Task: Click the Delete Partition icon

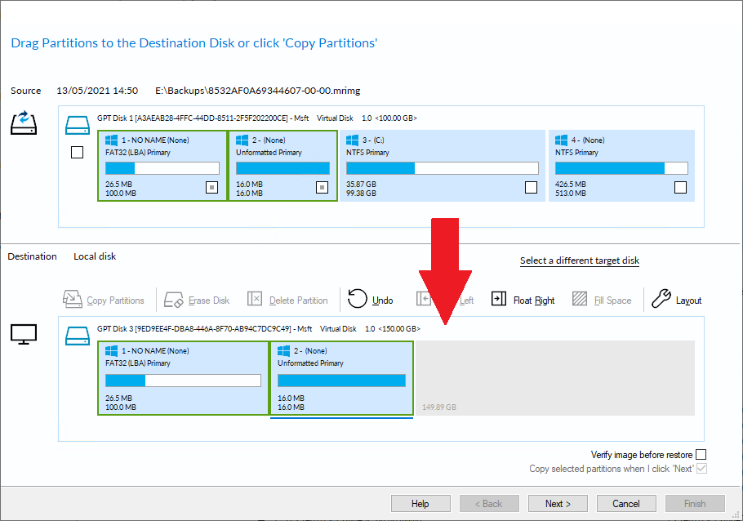Action: [256, 300]
